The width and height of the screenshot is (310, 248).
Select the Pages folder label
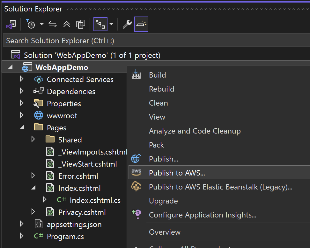pos(56,128)
